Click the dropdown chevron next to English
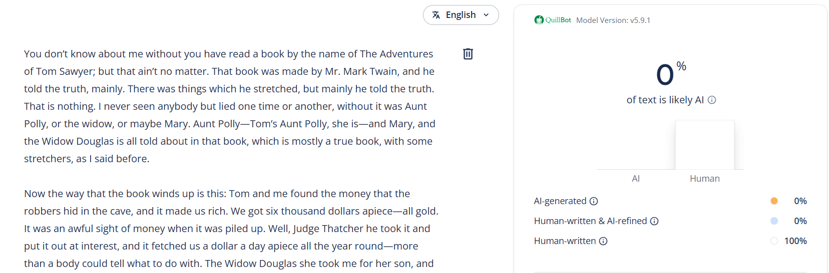The height and width of the screenshot is (273, 829). click(x=486, y=15)
